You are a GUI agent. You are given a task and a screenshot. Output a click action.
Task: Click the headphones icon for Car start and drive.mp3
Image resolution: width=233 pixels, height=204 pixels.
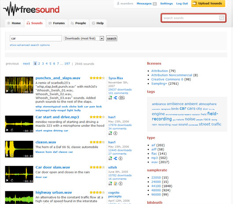click(110, 133)
